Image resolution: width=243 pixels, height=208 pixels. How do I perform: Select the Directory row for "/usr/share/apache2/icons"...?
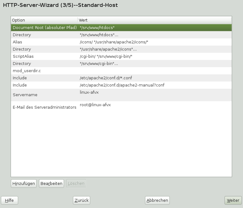point(121,49)
